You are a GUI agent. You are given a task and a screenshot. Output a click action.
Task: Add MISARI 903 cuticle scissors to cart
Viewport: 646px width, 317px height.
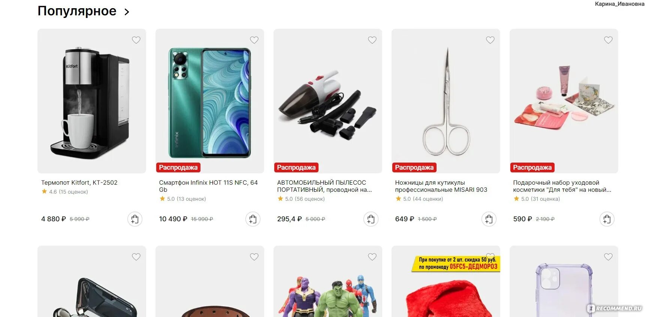pyautogui.click(x=489, y=219)
